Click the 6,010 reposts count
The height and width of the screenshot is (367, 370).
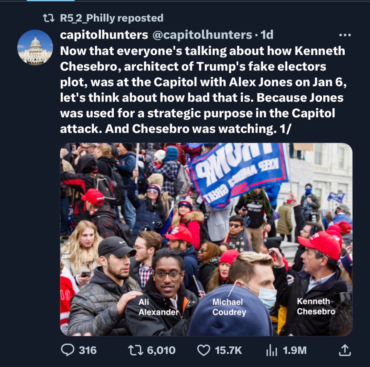[x=161, y=350]
